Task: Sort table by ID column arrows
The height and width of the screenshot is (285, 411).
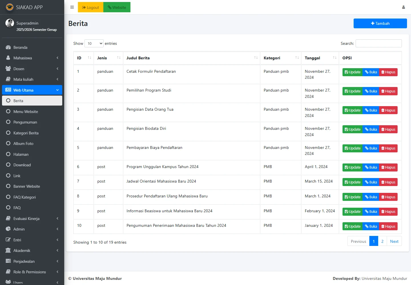Action: coord(89,58)
